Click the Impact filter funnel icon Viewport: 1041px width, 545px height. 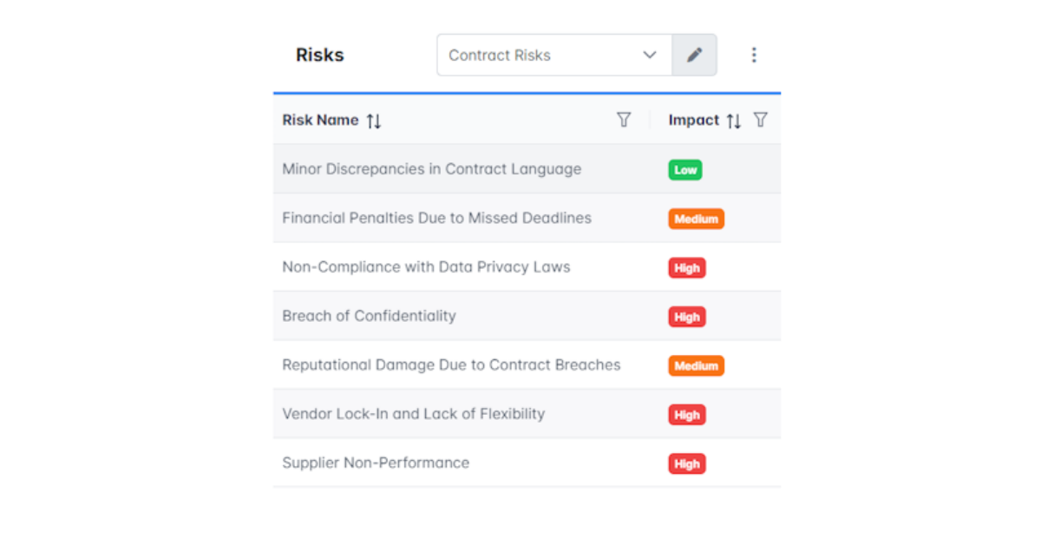click(761, 120)
